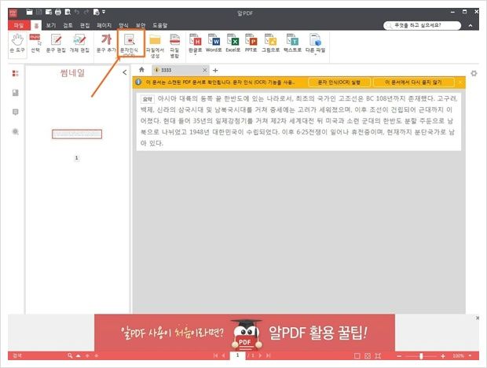Screen dimensions: 487x368
Task: Go to first page button
Action: coord(215,355)
